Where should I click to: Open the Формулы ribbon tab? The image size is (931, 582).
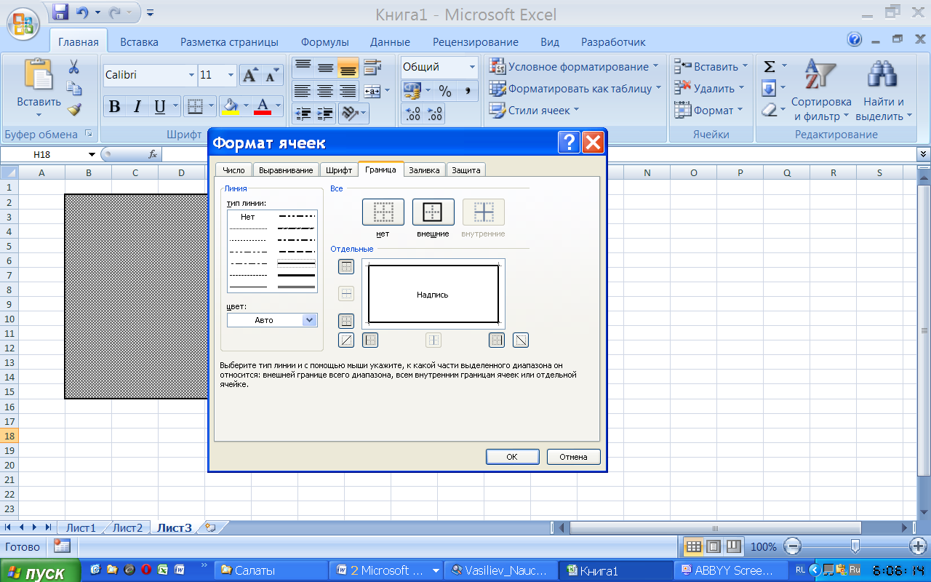click(324, 42)
